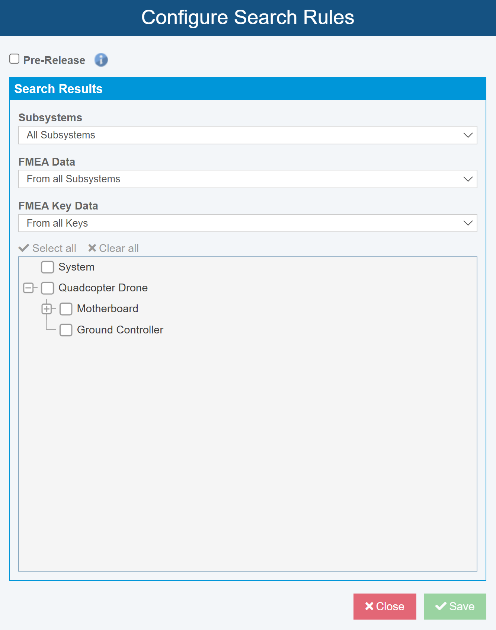Viewport: 496px width, 630px height.
Task: Click the Pre-Release info icon
Action: click(x=101, y=60)
